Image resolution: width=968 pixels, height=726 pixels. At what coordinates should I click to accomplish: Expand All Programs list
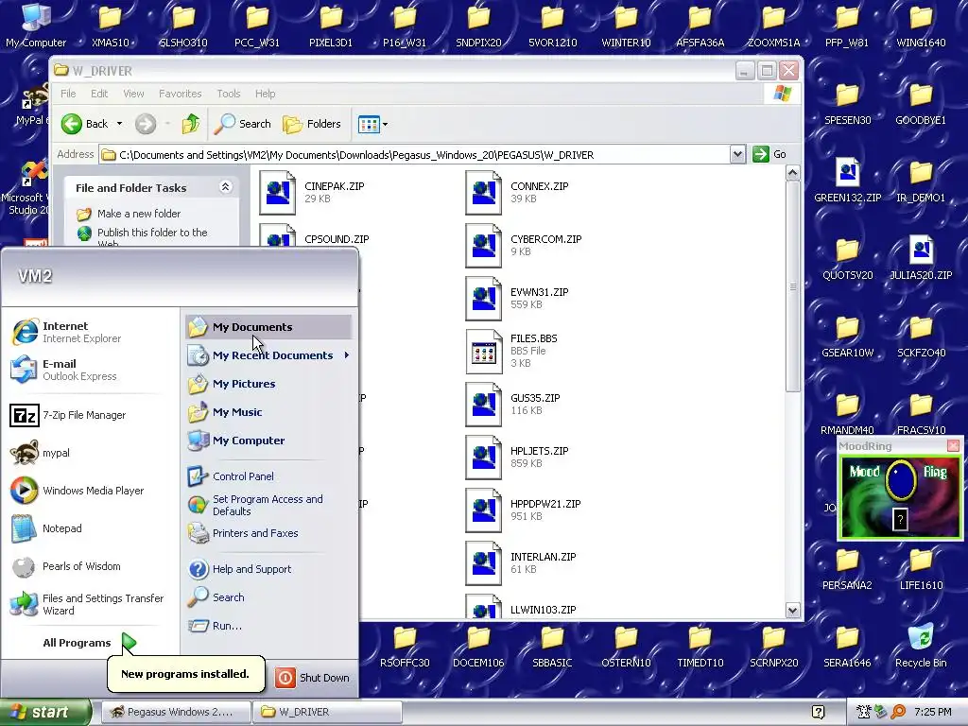coord(88,643)
